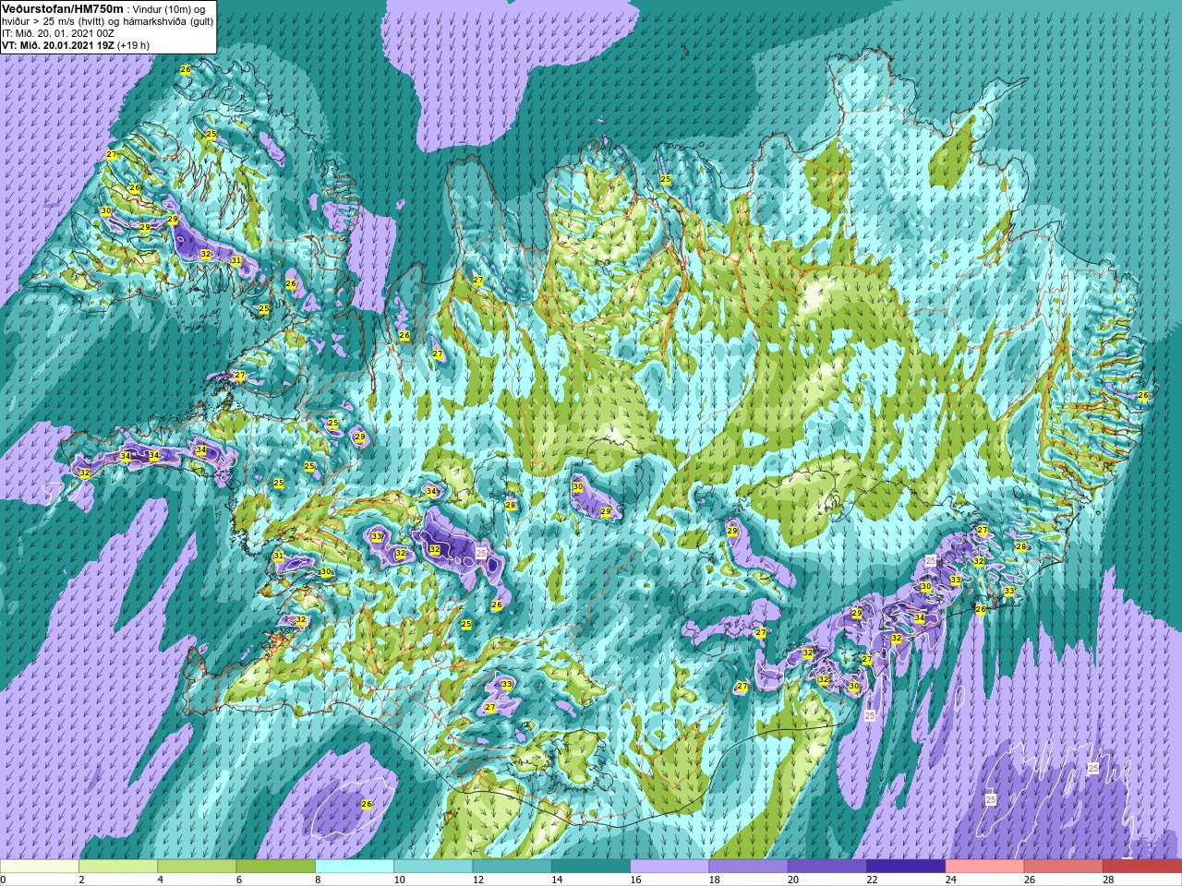Screen dimensions: 1182x886
Task: Select the lavender 16–18 m/s legend swatch
Action: pos(669,867)
